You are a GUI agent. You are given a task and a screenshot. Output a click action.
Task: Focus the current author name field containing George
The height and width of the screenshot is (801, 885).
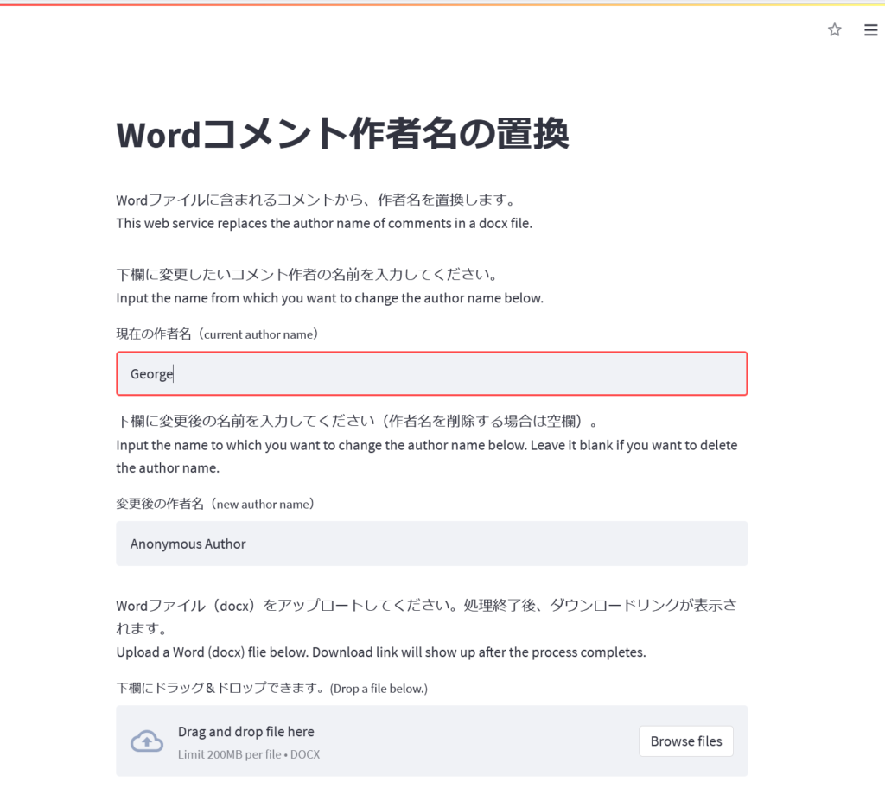coord(431,374)
